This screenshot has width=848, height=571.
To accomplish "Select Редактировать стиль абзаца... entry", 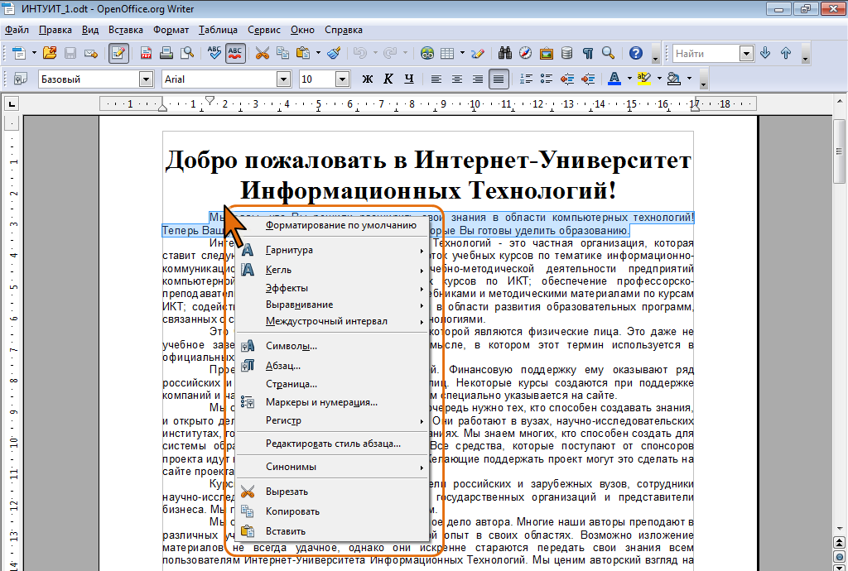I will tap(333, 444).
